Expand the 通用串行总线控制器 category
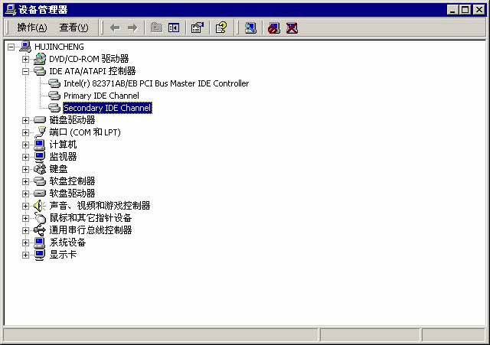 click(x=25, y=230)
